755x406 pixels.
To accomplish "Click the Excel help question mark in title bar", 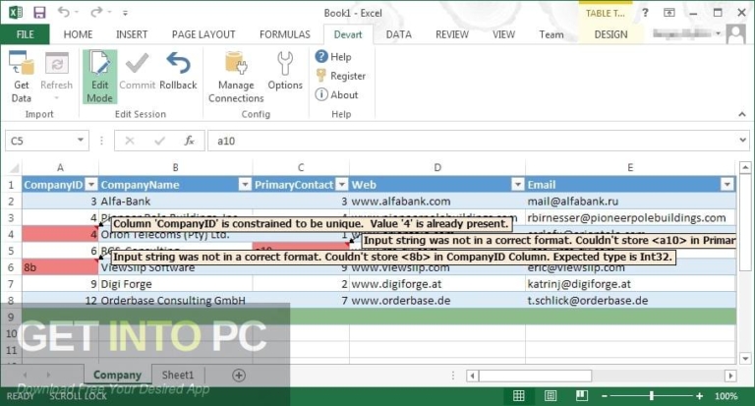I will pos(645,13).
